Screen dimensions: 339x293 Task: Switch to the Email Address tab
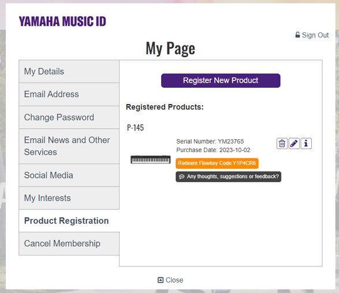coord(69,94)
